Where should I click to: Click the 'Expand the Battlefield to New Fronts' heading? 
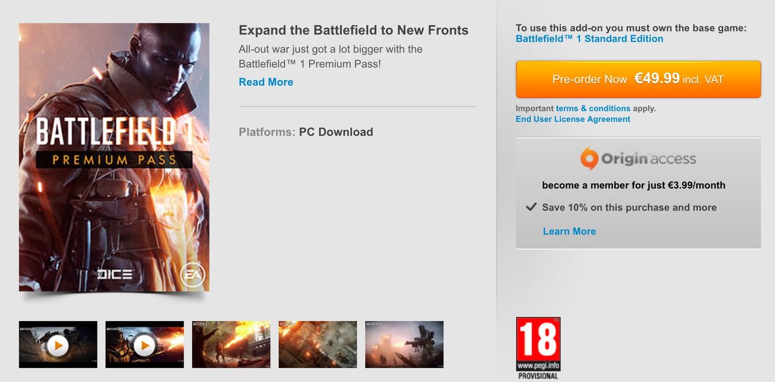pyautogui.click(x=354, y=30)
